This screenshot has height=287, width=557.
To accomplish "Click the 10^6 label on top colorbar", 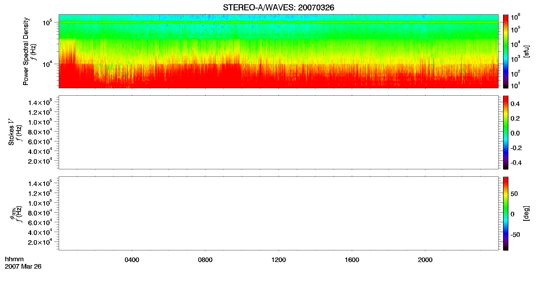I will coord(516,18).
